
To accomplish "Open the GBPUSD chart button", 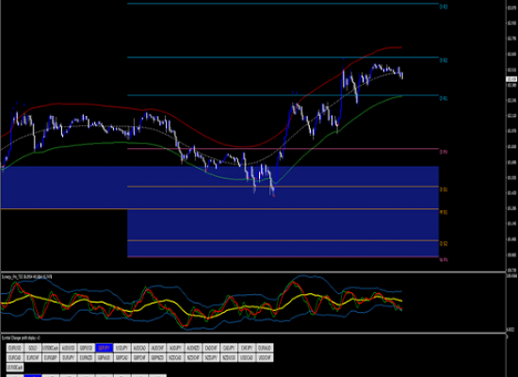I will click(87, 348).
